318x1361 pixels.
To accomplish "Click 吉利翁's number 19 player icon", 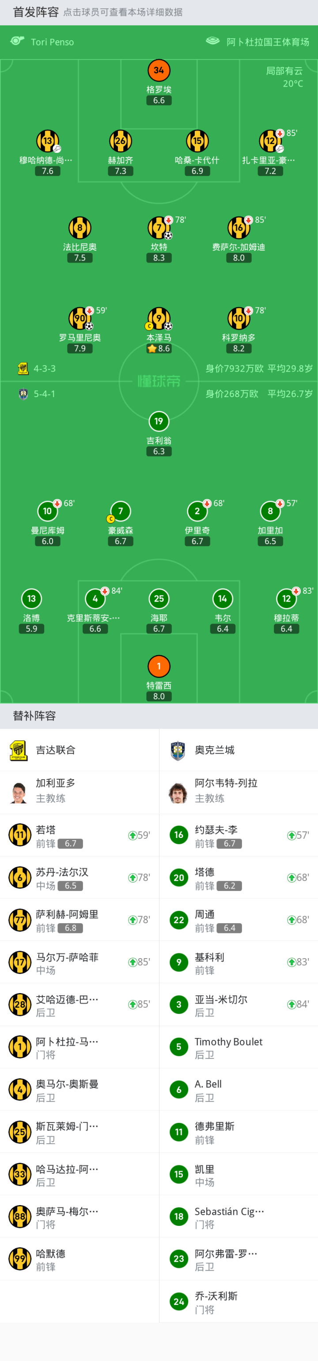I will (x=159, y=421).
